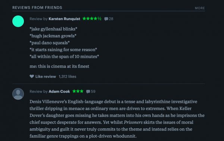
Task: Open Karsten Runquist's profile name link
Action: pos(64,19)
